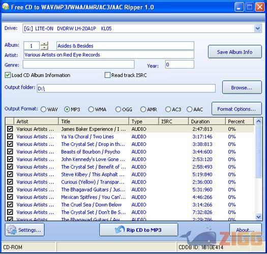Uncheck The Crystal Set / Don't Be S... track
Screen dimensions: 267x254
(10, 212)
